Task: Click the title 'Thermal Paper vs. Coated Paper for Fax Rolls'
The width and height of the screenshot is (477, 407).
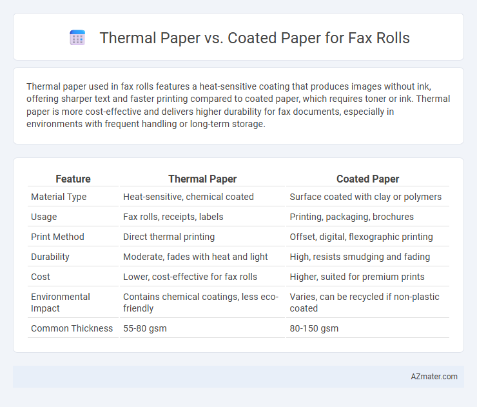Action: point(255,38)
